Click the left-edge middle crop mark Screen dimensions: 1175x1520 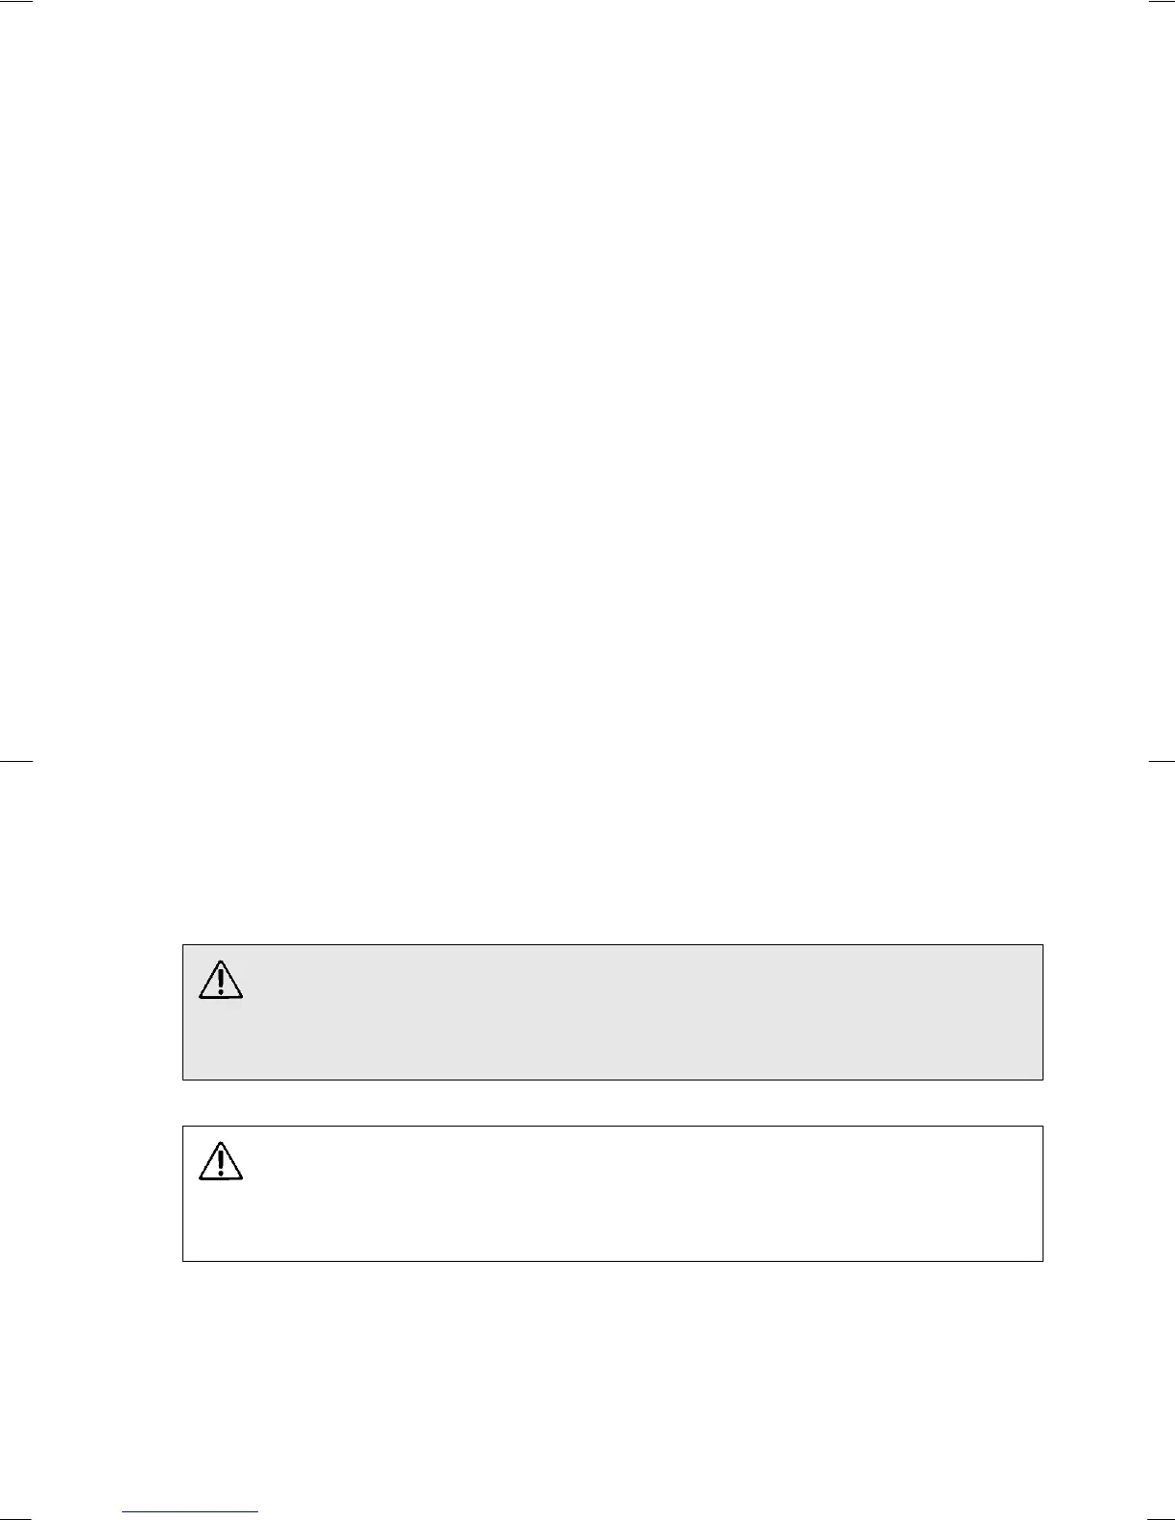coord(16,761)
